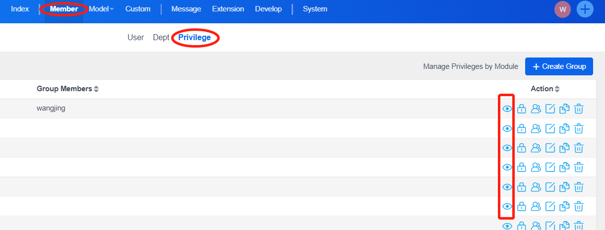Go to the Extension menu
Viewport: 605px width, 230px height.
pos(228,9)
